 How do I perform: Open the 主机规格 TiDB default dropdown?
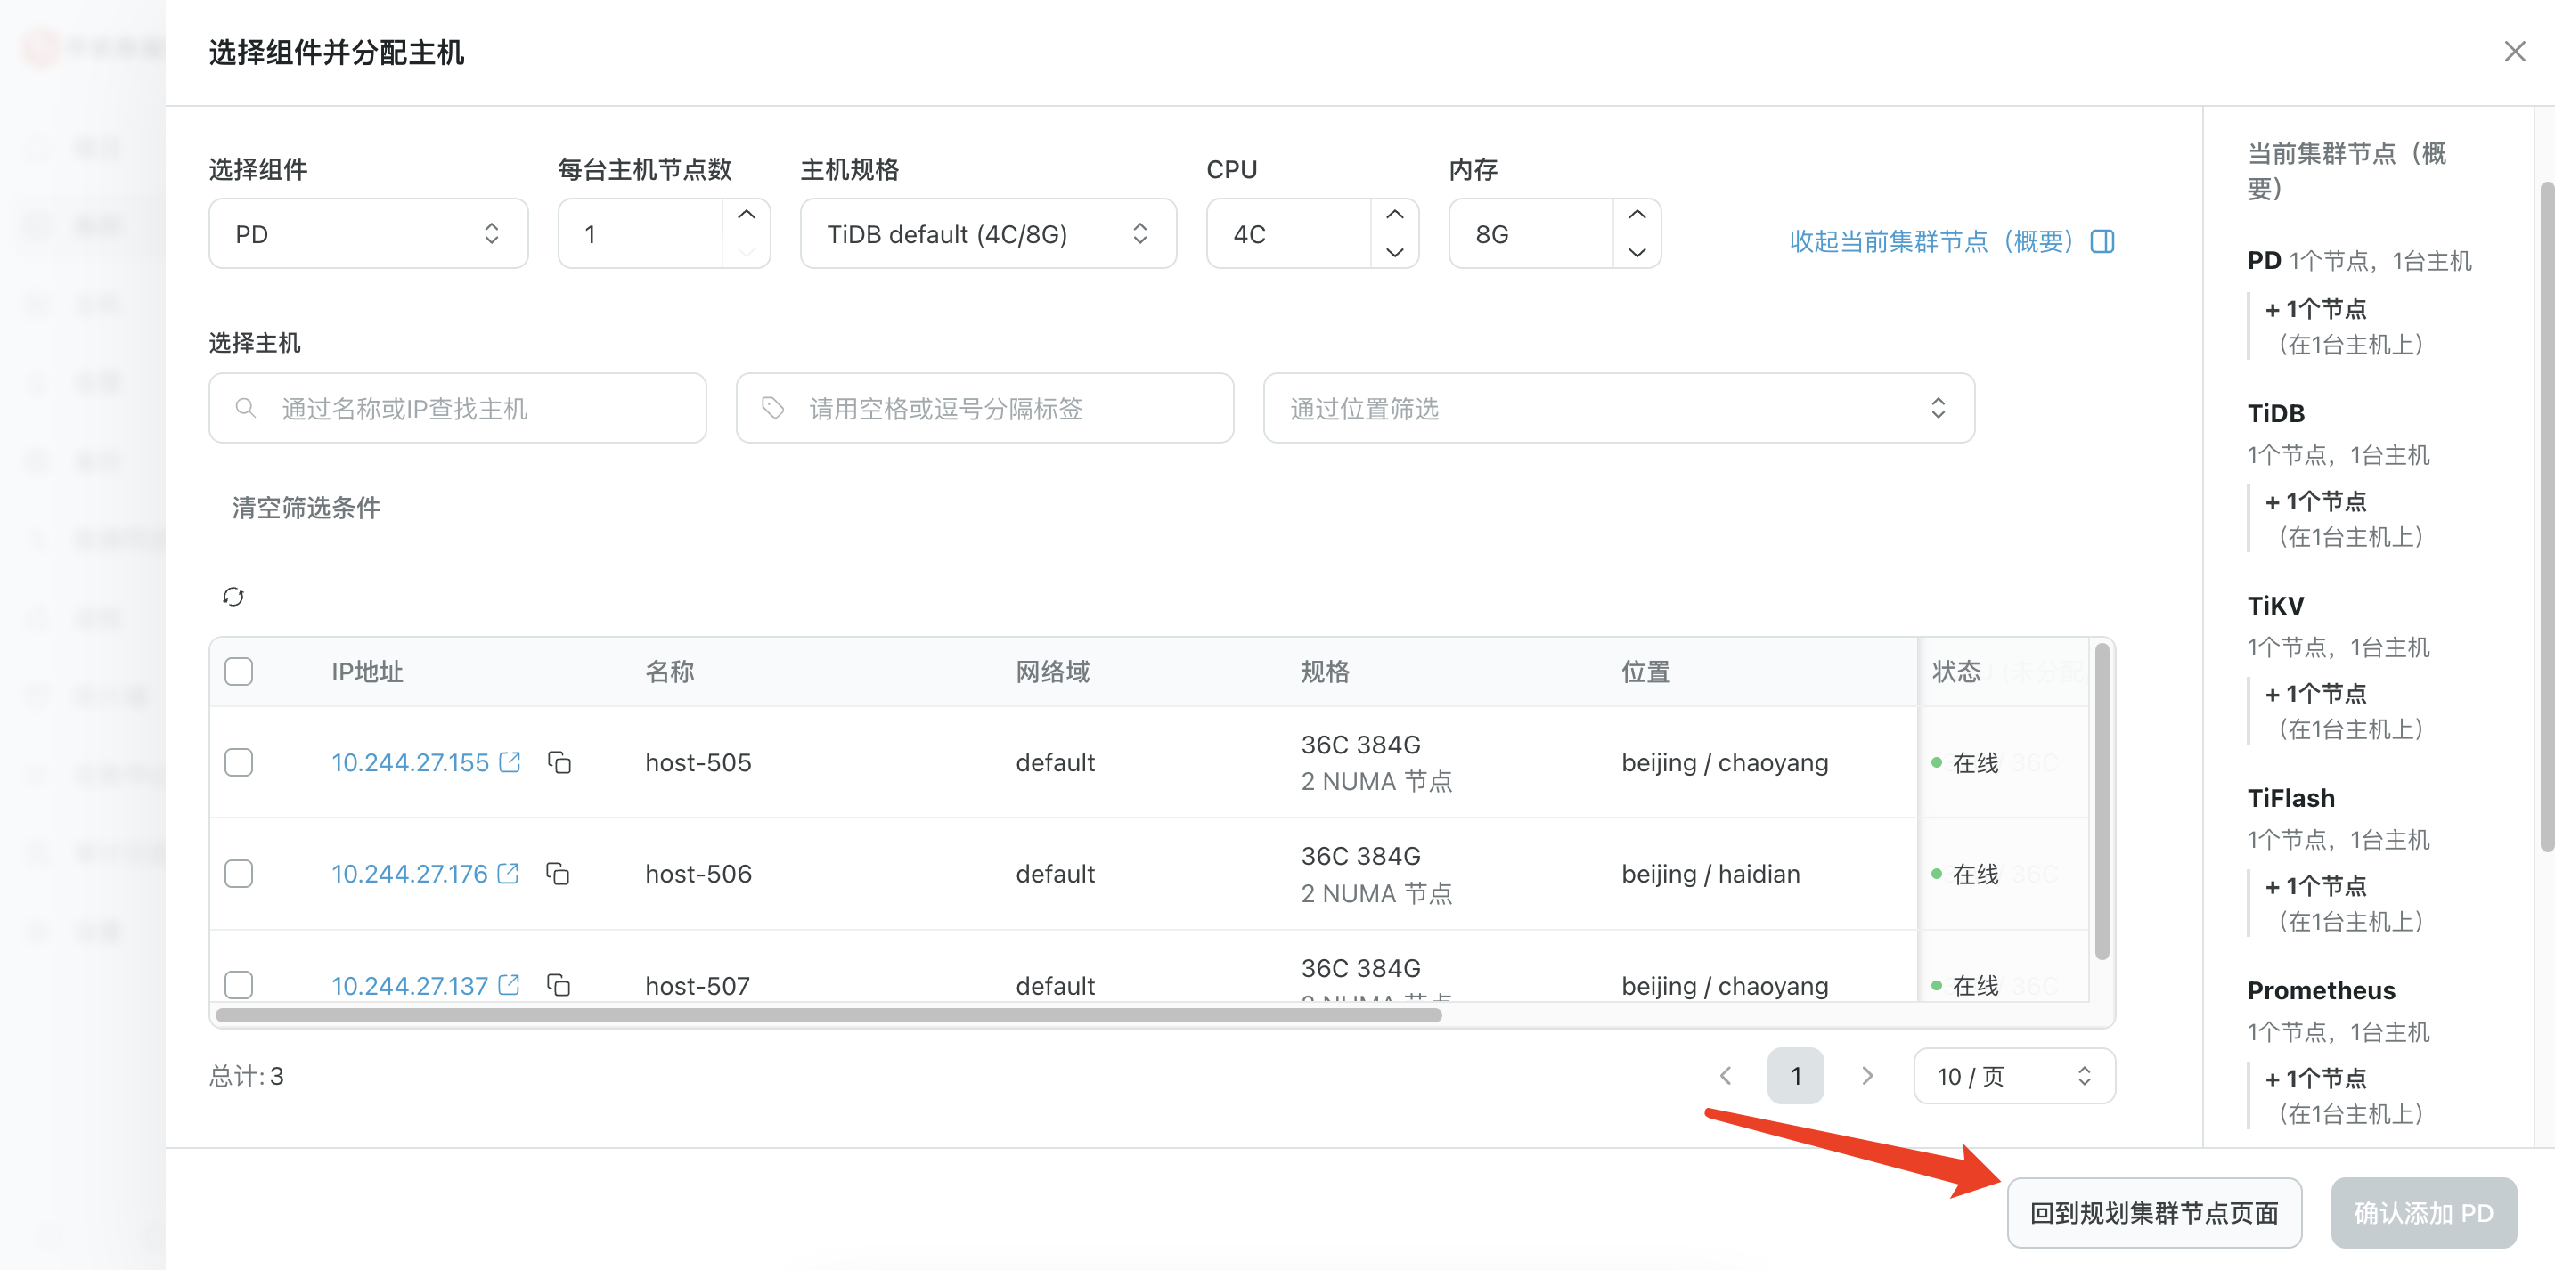[x=987, y=234]
